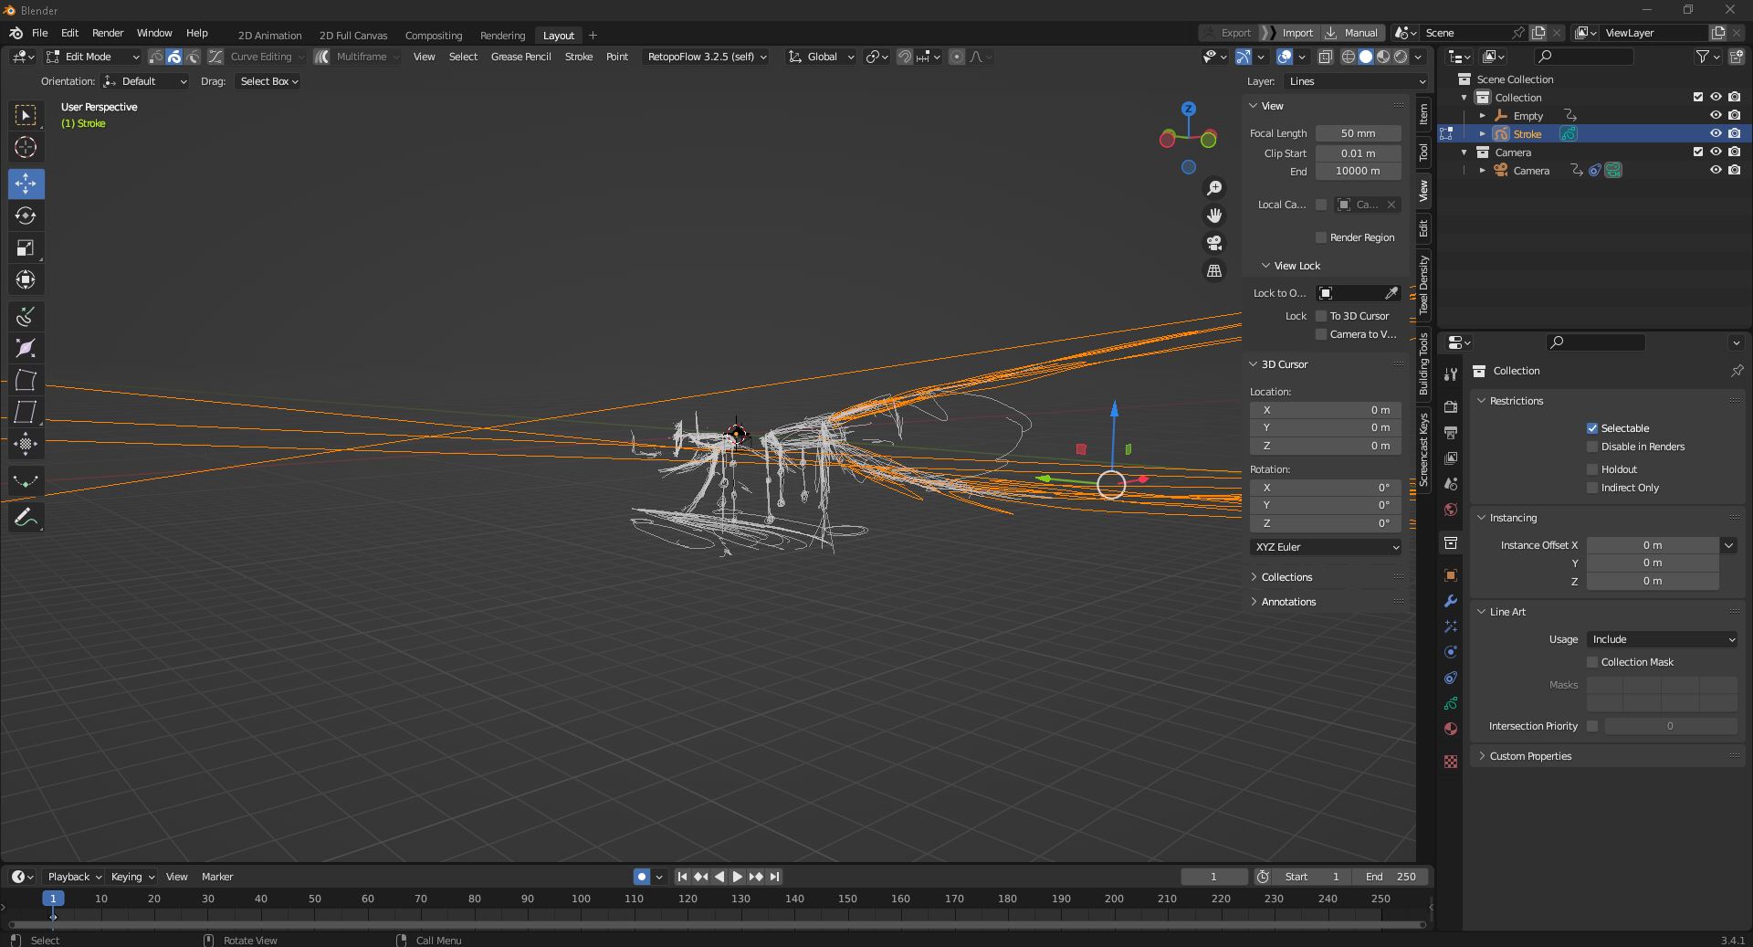Select the Annotate tool
1753x947 pixels.
pyautogui.click(x=26, y=517)
